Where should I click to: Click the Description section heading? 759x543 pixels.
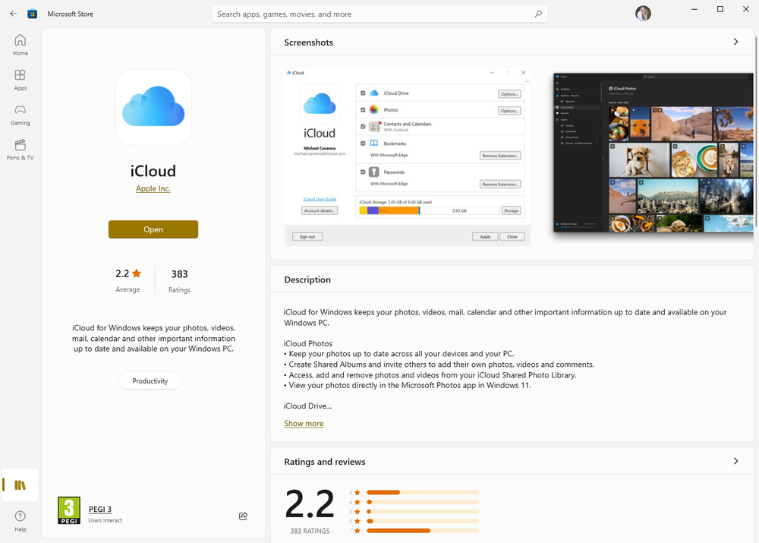coord(307,279)
